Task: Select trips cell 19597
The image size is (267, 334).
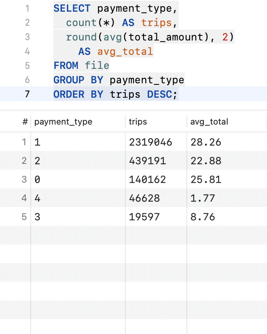Action: pos(156,217)
